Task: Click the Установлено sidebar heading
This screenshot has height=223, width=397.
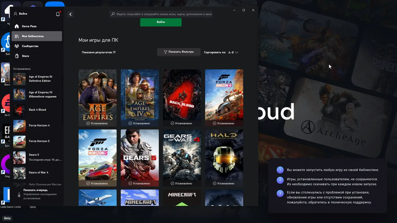Action: point(22,69)
